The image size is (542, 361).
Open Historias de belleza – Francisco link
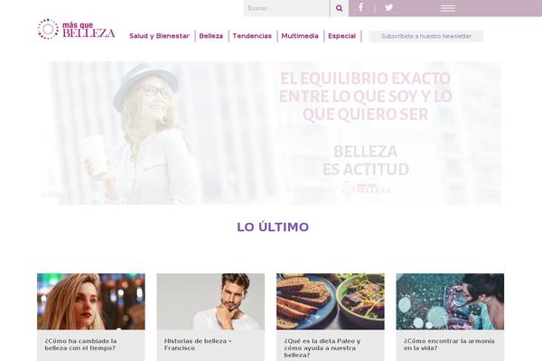(198, 345)
